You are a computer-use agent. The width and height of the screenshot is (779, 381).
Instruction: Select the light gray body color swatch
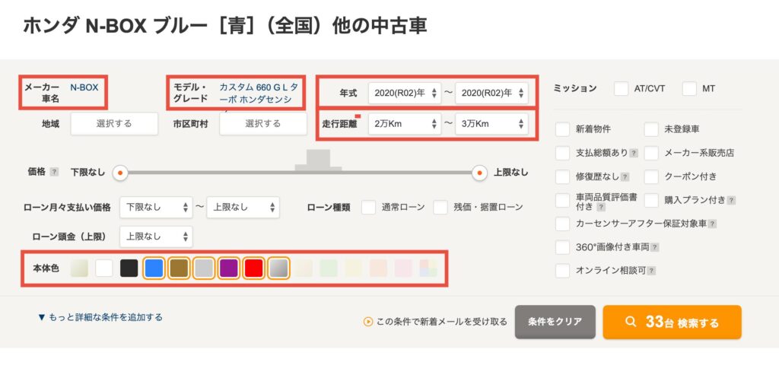pos(204,268)
